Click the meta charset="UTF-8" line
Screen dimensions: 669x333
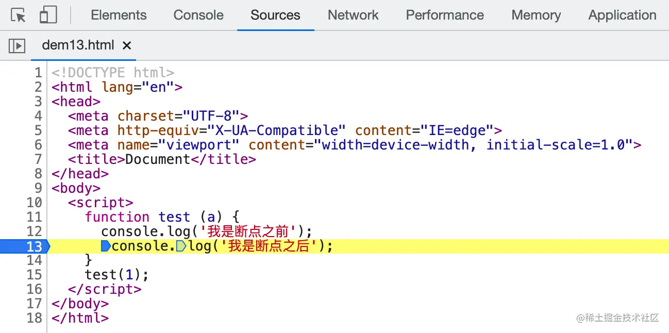click(x=158, y=115)
